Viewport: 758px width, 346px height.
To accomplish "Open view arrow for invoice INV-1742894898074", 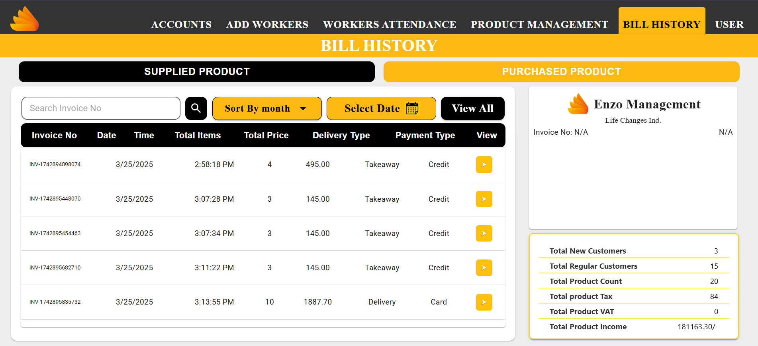I will [x=484, y=165].
